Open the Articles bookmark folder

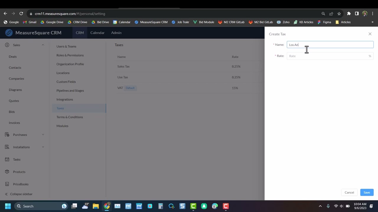click(343, 22)
